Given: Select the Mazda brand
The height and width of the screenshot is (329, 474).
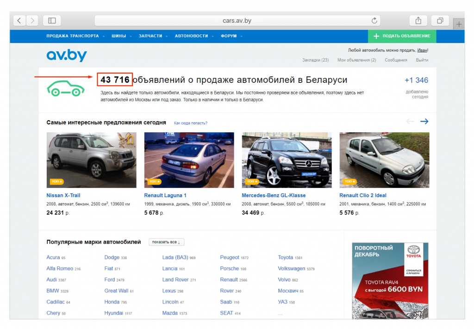Looking at the screenshot, I should 169,313.
